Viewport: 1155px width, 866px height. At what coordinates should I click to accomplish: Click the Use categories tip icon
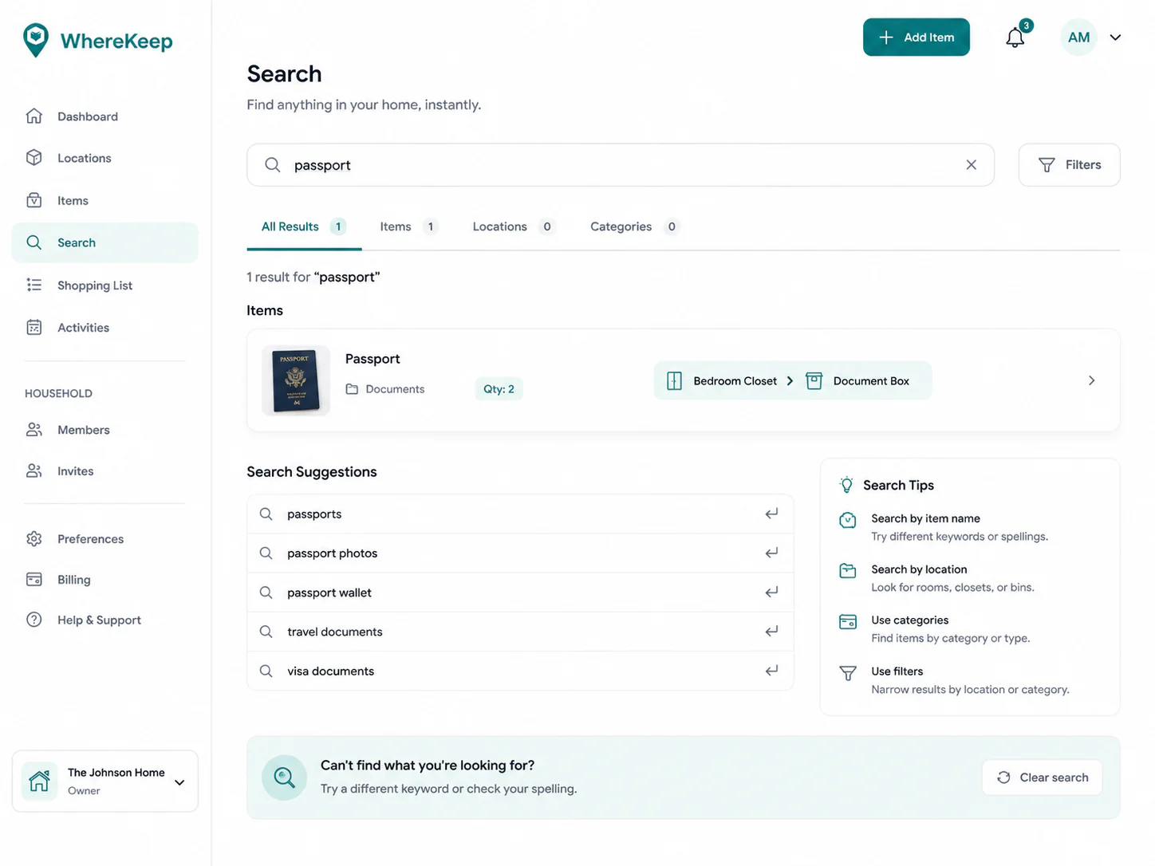848,622
